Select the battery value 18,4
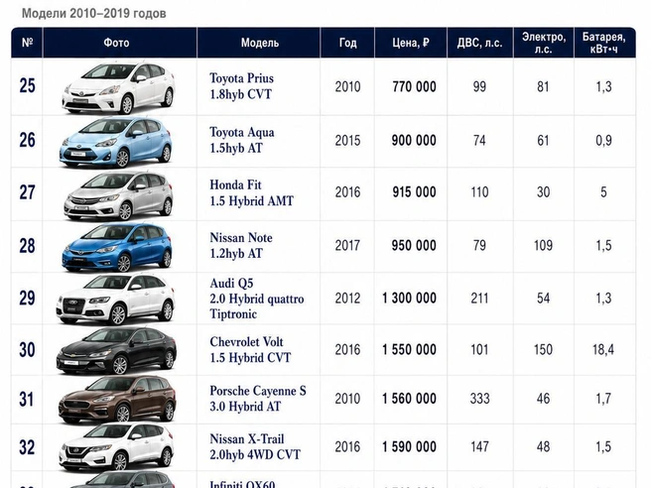The image size is (651, 488). coord(603,349)
